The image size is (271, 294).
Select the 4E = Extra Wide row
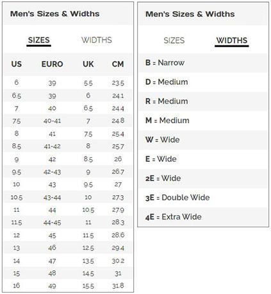click(x=203, y=217)
